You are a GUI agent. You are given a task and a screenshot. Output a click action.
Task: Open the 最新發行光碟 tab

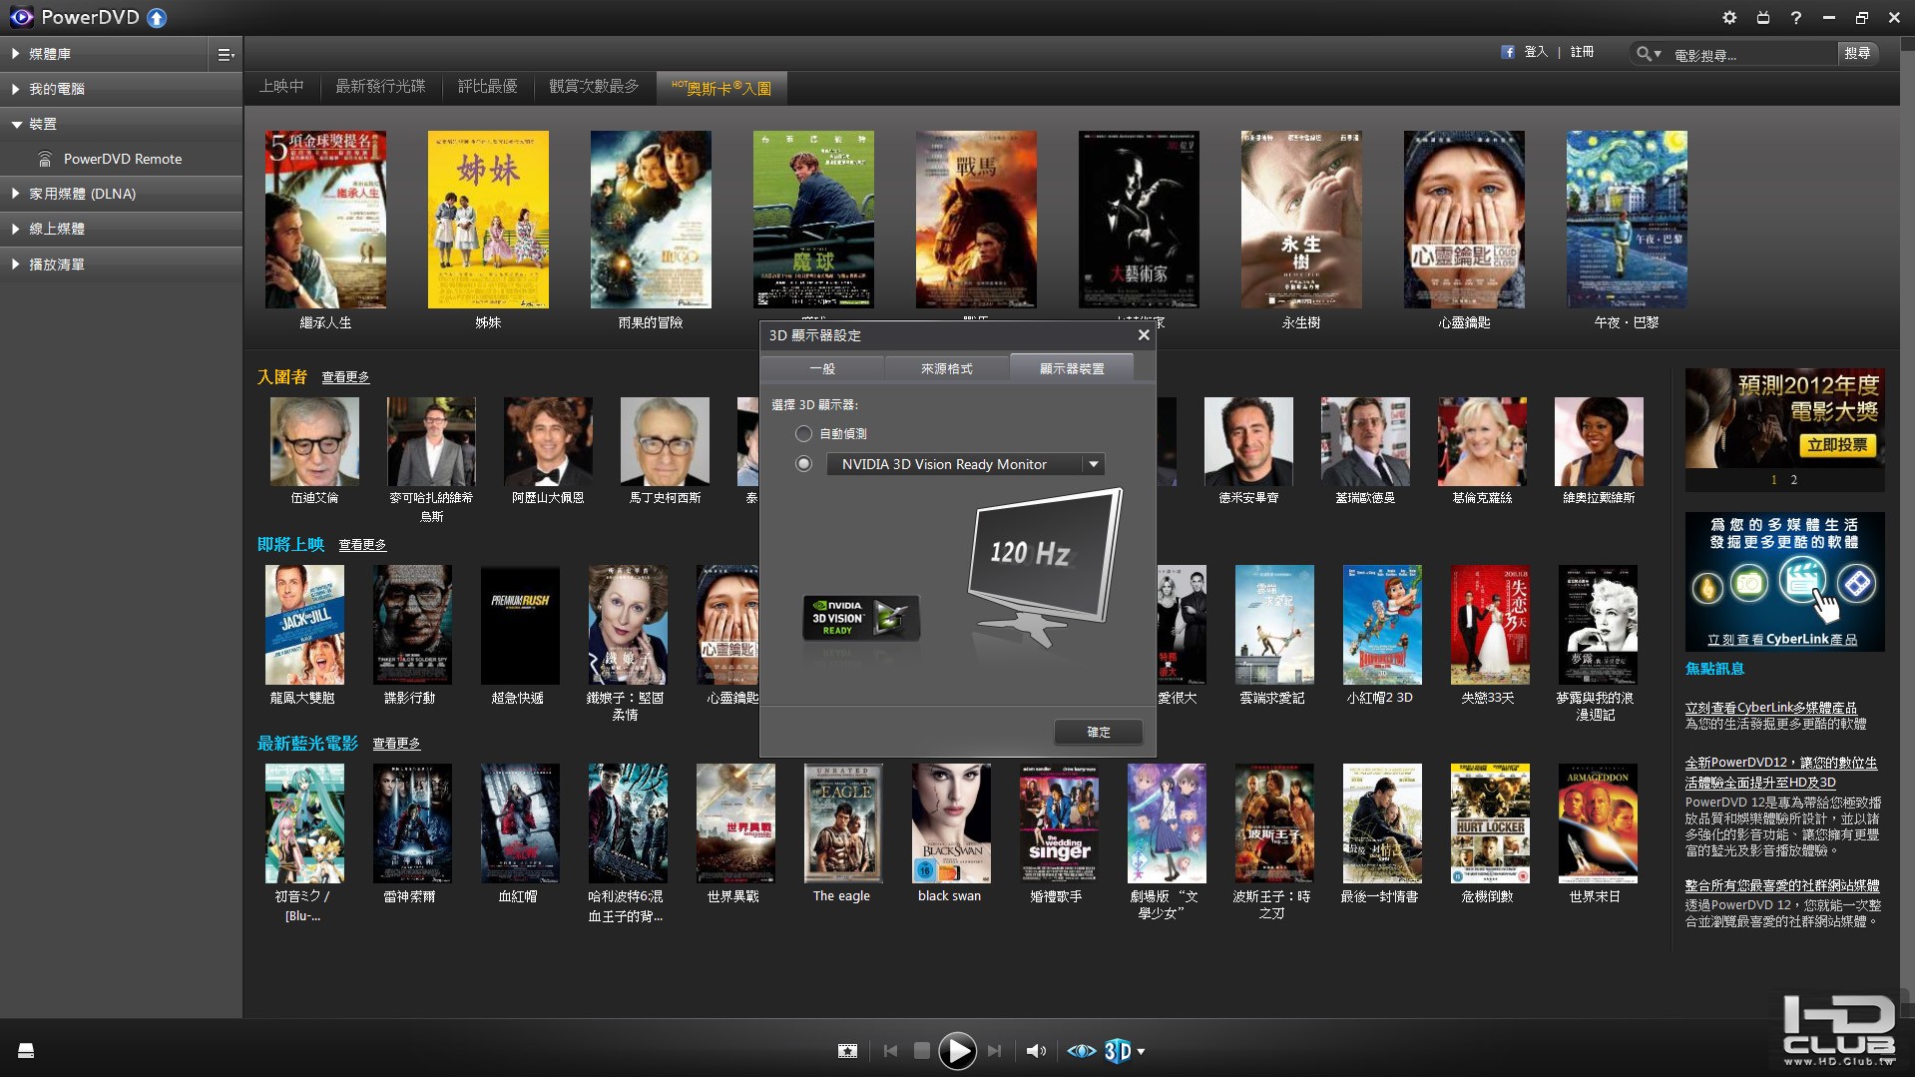click(380, 87)
